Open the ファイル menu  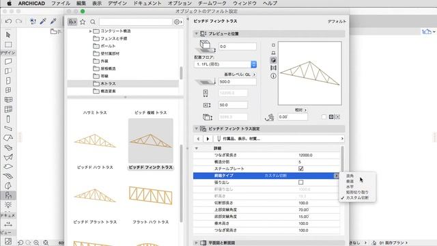point(61,3)
